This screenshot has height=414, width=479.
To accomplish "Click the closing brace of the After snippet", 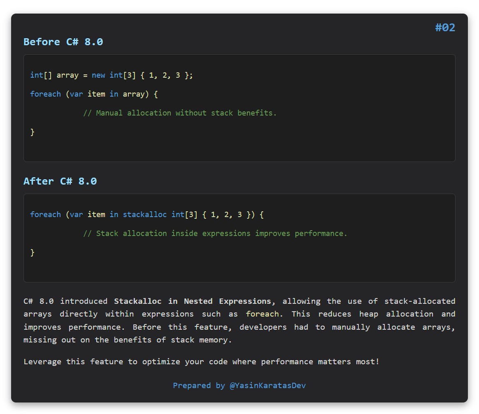I will click(33, 252).
